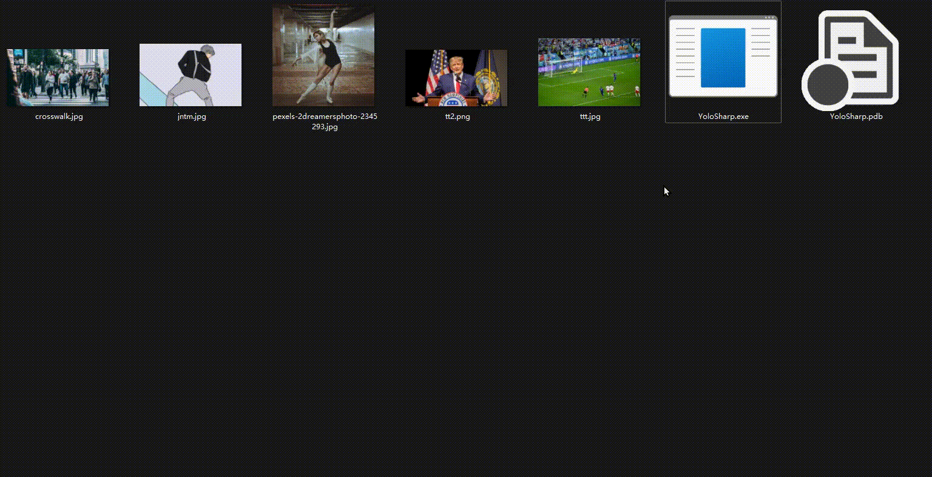Viewport: 932px width, 477px height.
Task: Select the YoloSharp.exe application icon
Action: tap(723, 56)
